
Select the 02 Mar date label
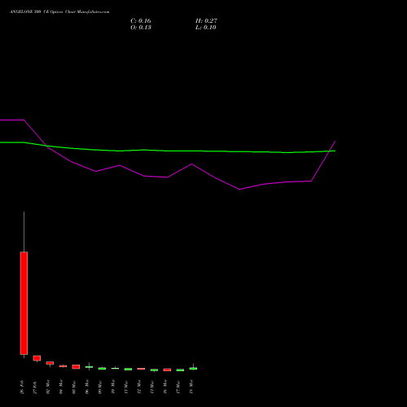[x=48, y=387]
